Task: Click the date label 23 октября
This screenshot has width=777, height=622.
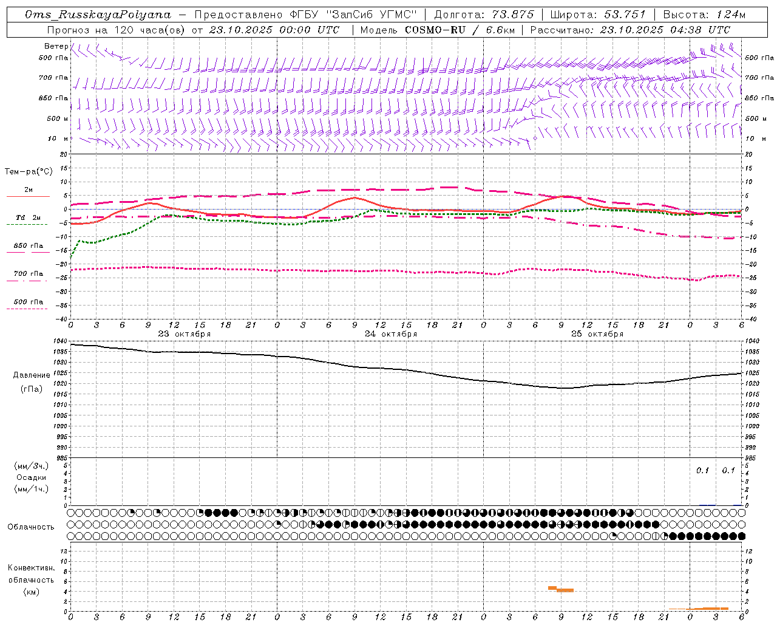Action: [185, 334]
